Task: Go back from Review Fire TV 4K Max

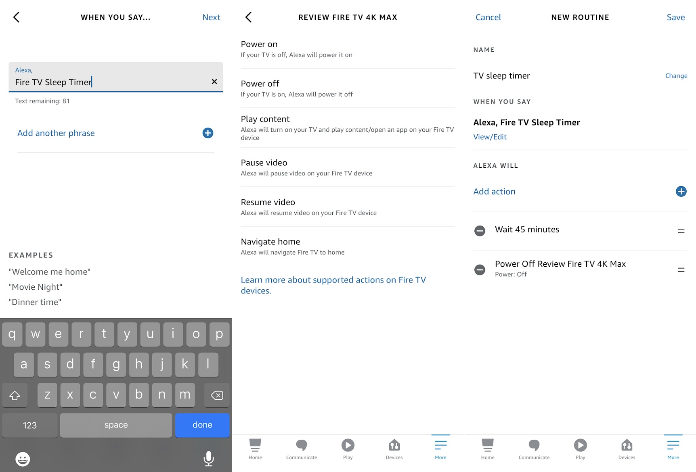Action: pyautogui.click(x=249, y=17)
